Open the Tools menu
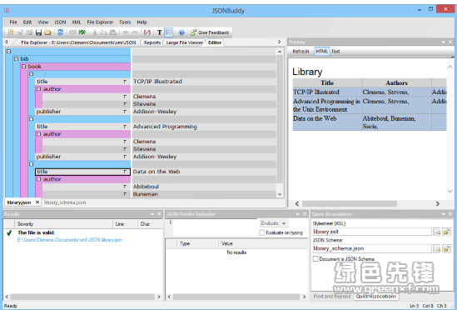Screen dimensions: 457x310 point(125,22)
